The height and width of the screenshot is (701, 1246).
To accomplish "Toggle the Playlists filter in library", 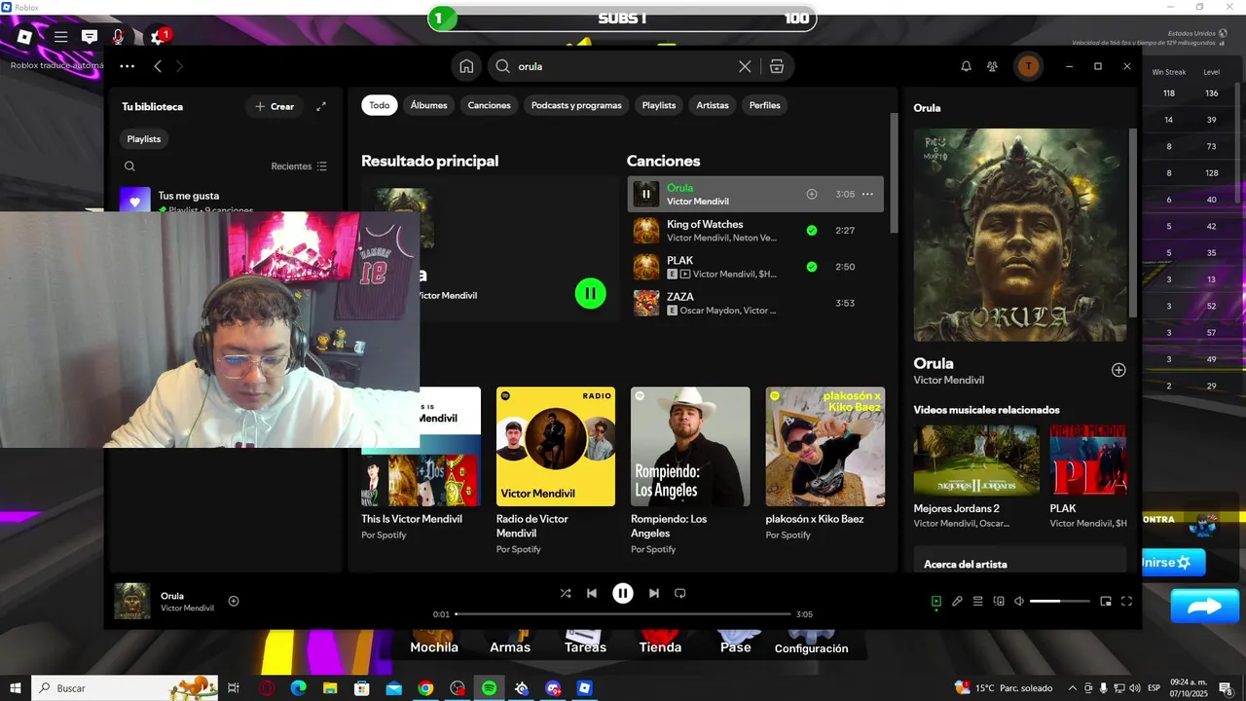I will (x=144, y=139).
